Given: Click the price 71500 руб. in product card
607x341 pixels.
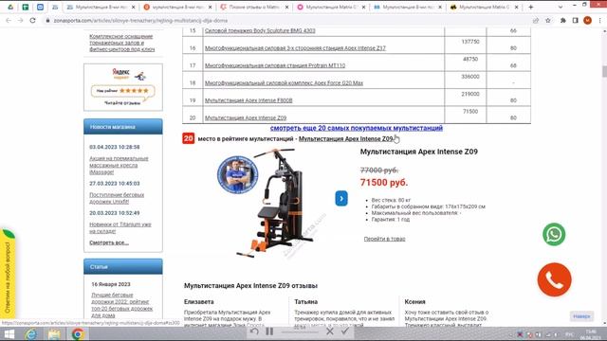Looking at the screenshot, I should click(384, 183).
